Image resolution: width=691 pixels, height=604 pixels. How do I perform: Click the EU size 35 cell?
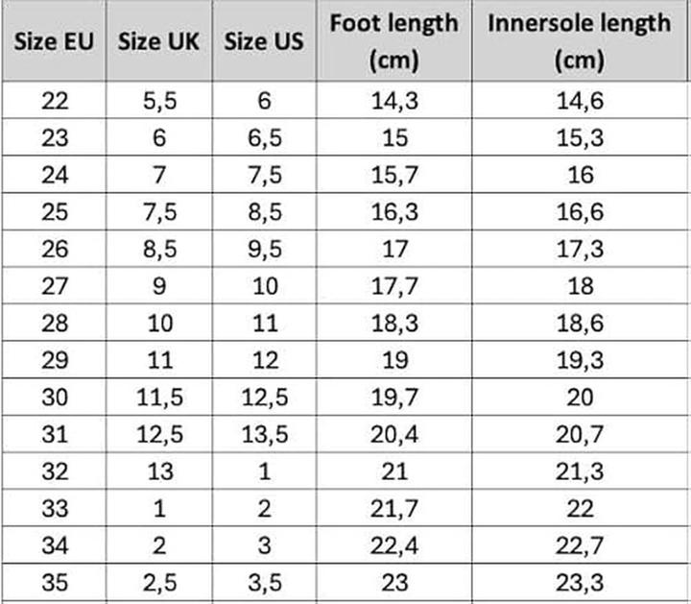55,582
